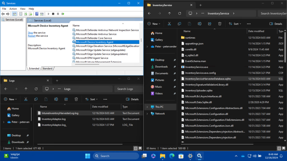Viewport: 287px width, 161px height.
Task: Click the Help icon in Services toolbar
Action: pyautogui.click(x=37, y=14)
